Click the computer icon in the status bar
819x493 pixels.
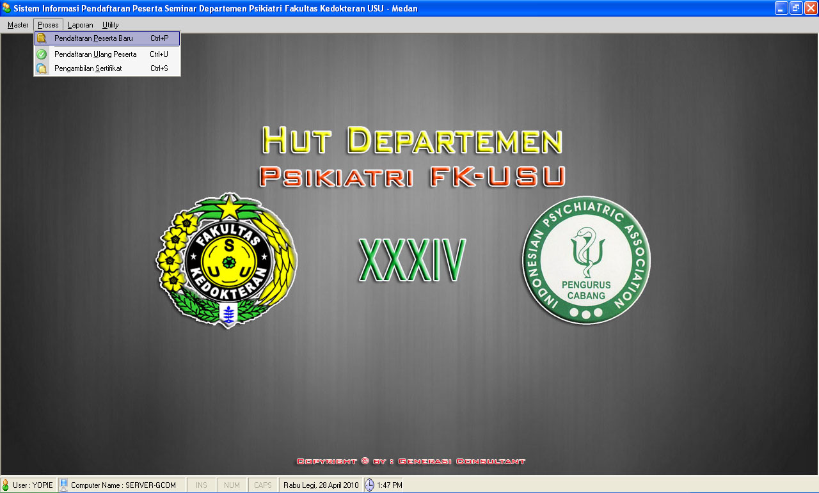click(x=64, y=485)
